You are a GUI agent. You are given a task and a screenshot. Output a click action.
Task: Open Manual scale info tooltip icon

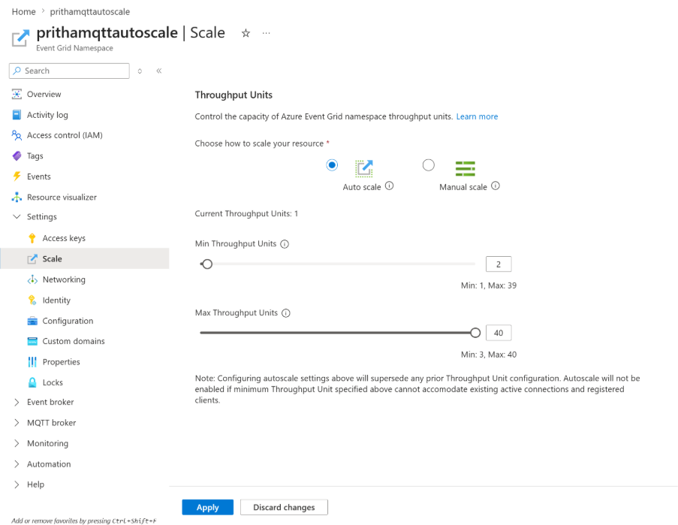coord(496,186)
